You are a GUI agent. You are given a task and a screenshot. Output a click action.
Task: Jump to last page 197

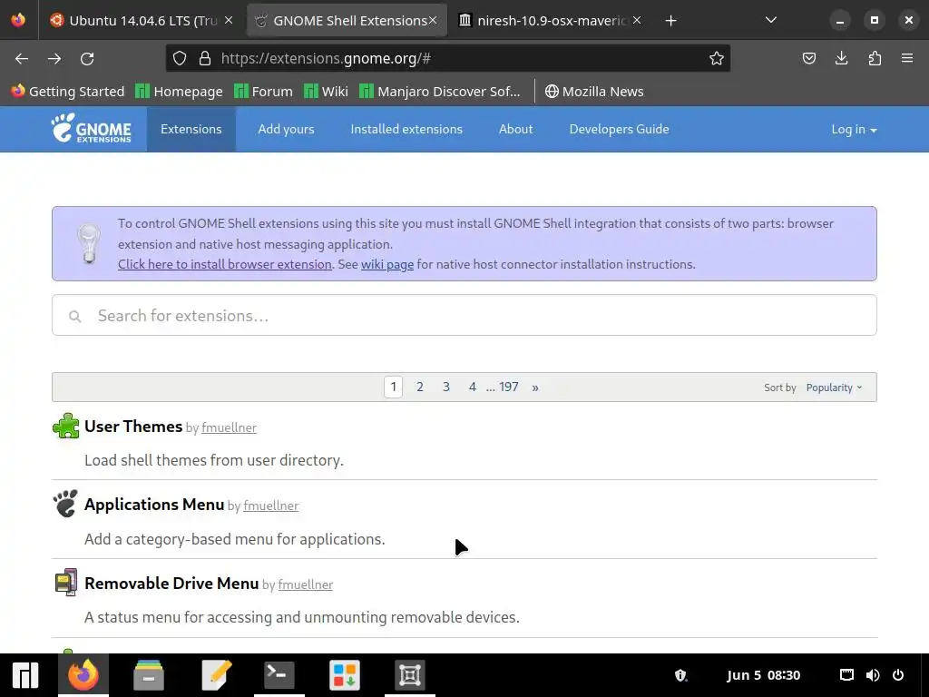508,387
